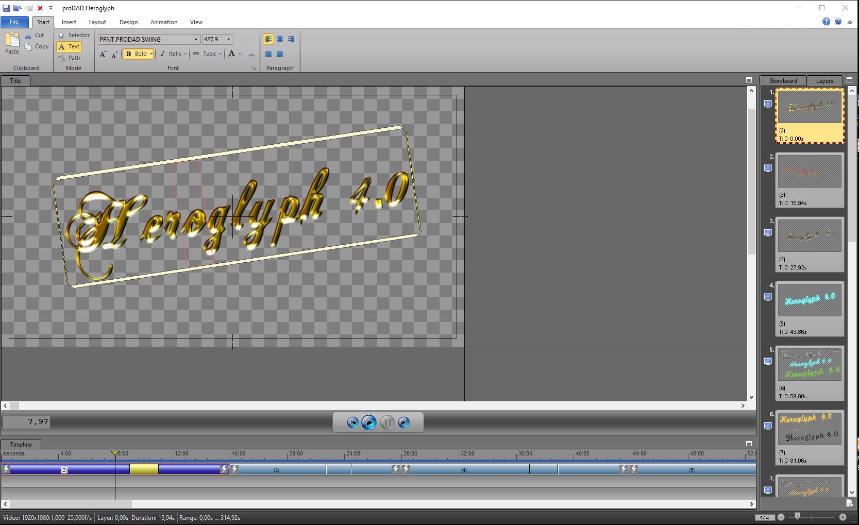Increase font size with grow icon
Image resolution: width=859 pixels, height=525 pixels.
103,54
